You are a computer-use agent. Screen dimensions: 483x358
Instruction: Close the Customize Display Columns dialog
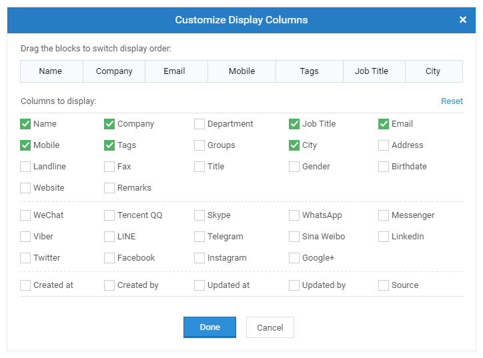[x=463, y=20]
